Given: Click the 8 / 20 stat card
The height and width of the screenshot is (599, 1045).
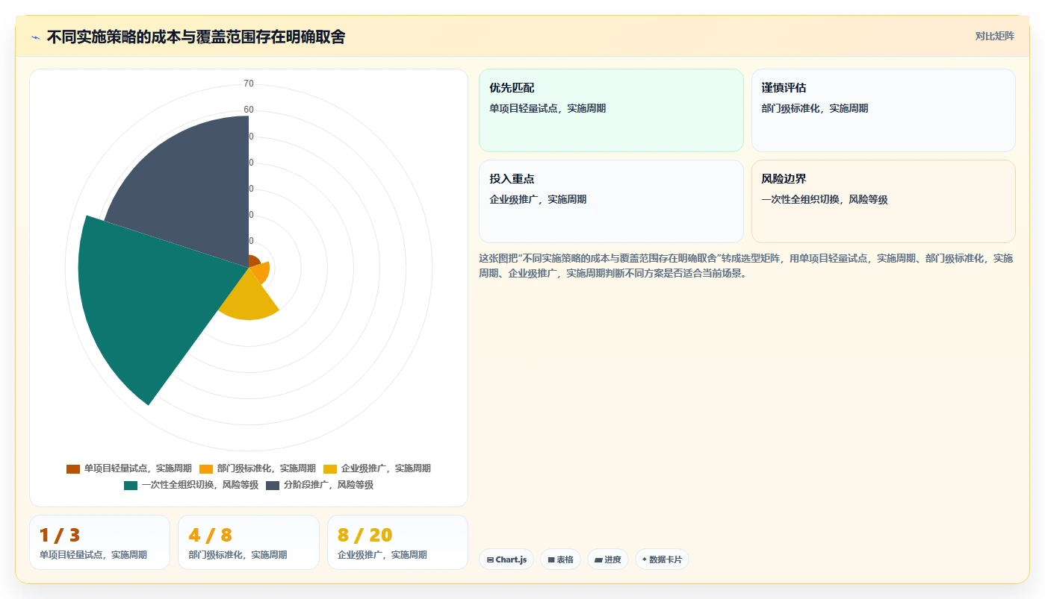Looking at the screenshot, I should pos(397,542).
